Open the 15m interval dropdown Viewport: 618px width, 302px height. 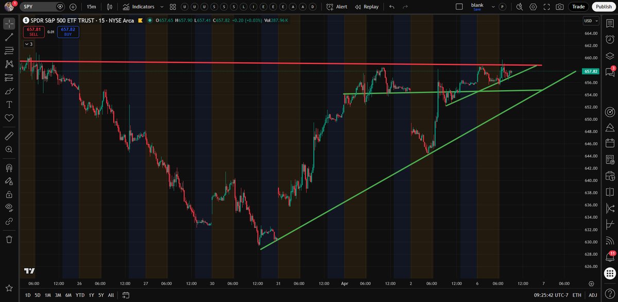pos(91,7)
